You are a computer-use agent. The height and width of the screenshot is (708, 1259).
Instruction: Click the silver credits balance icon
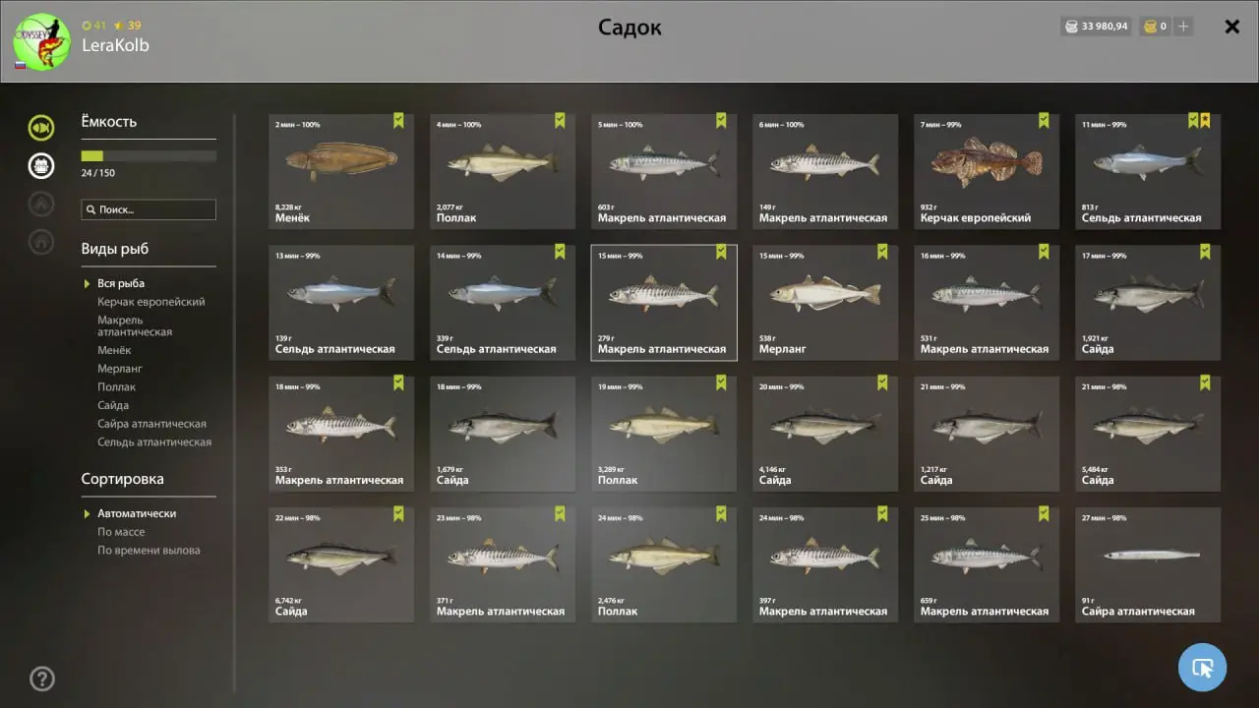coord(1070,27)
